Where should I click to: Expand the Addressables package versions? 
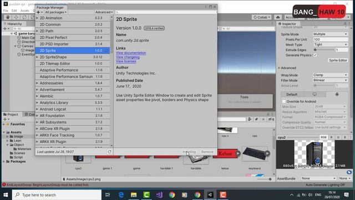(37, 83)
